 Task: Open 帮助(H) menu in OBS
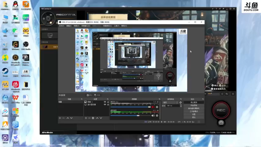point(124,26)
